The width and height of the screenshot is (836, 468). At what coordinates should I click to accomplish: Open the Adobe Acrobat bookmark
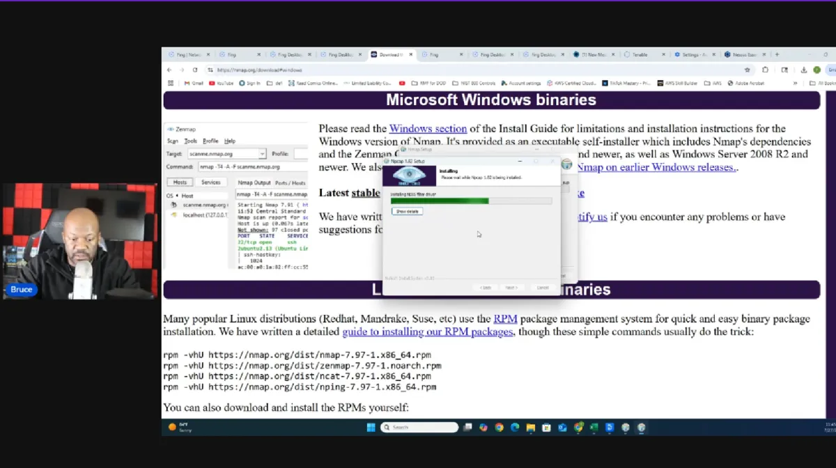[x=746, y=83]
